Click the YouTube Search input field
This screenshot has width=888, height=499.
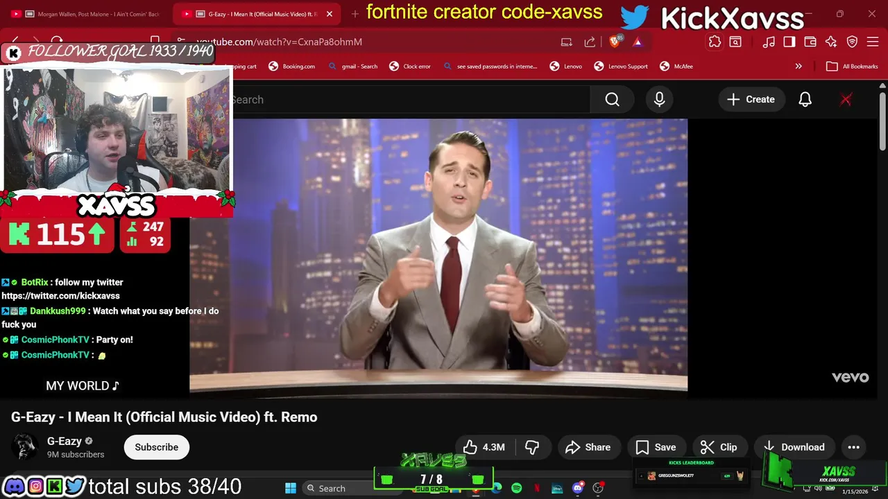tap(411, 100)
